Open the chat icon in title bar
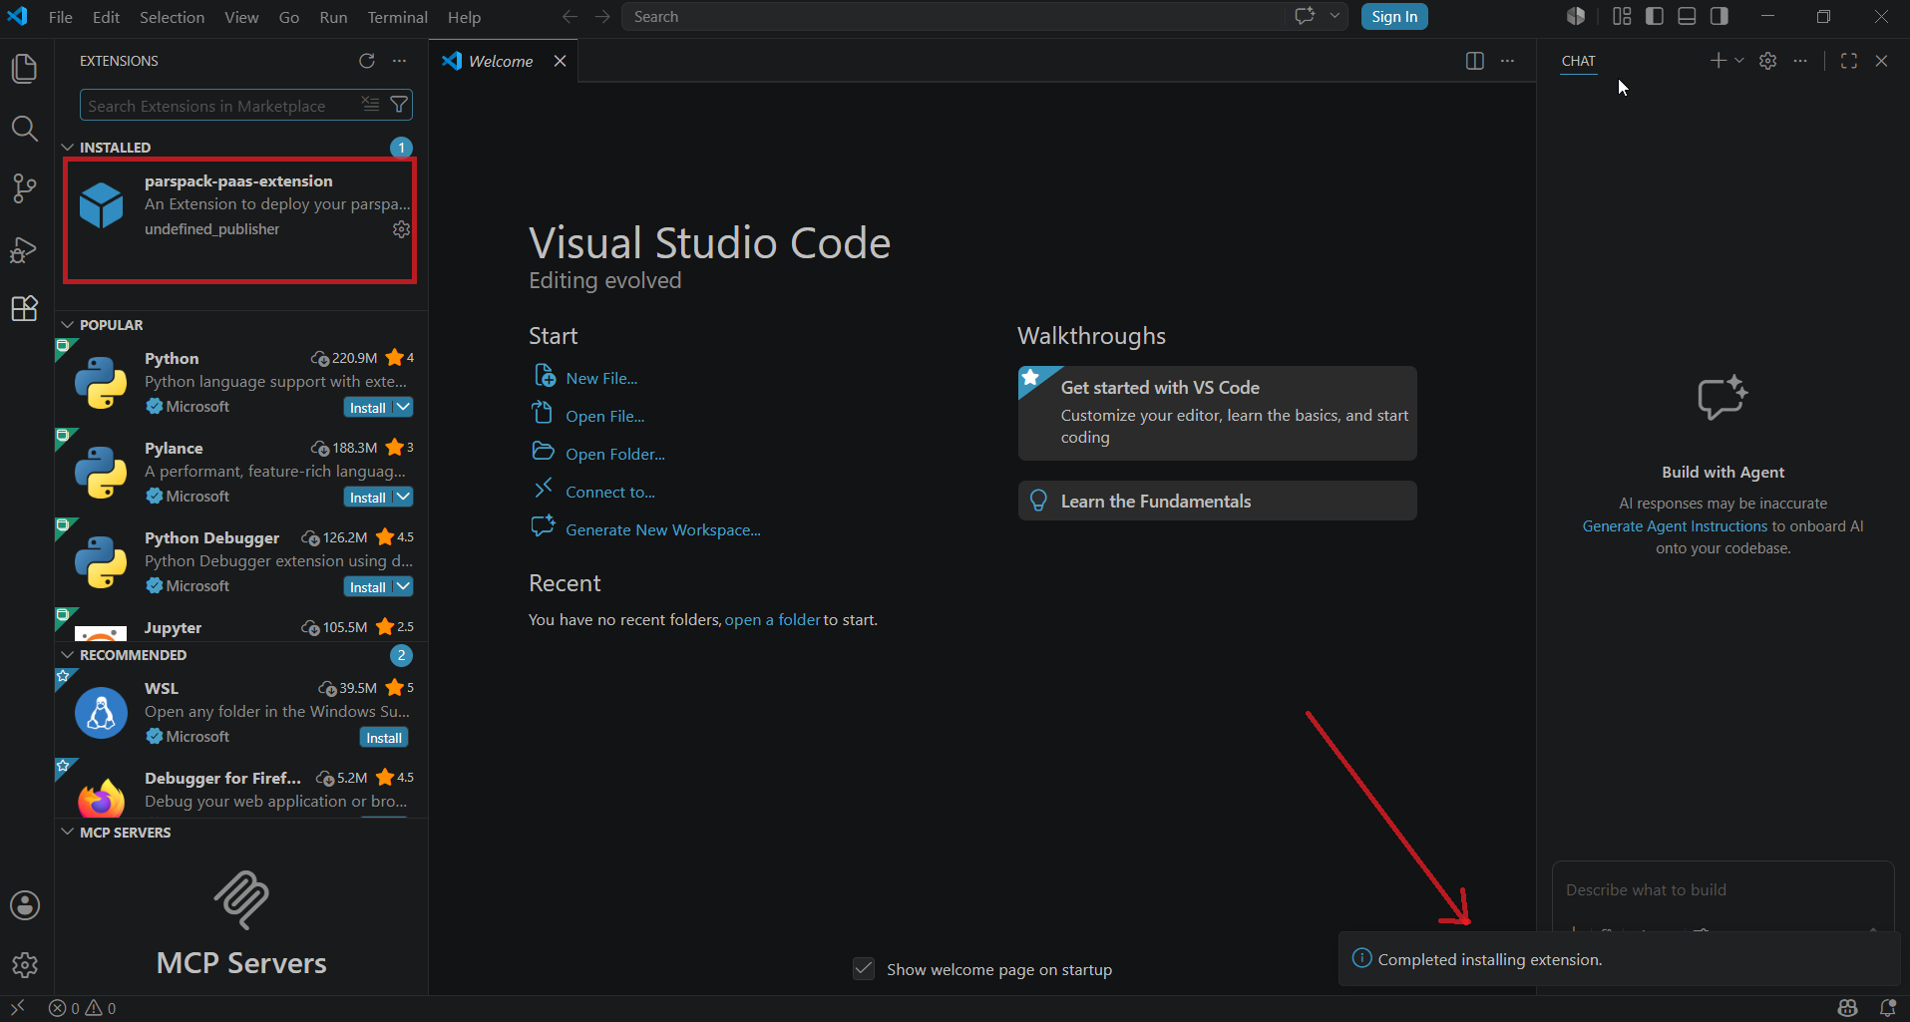The width and height of the screenshot is (1910, 1022). 1305,16
